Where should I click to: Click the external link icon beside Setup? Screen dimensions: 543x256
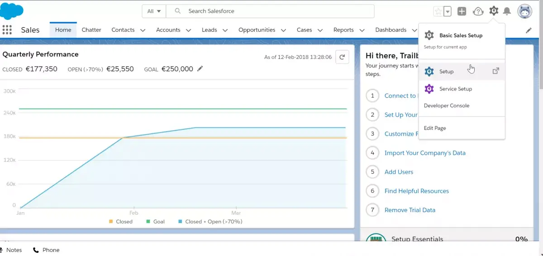496,71
